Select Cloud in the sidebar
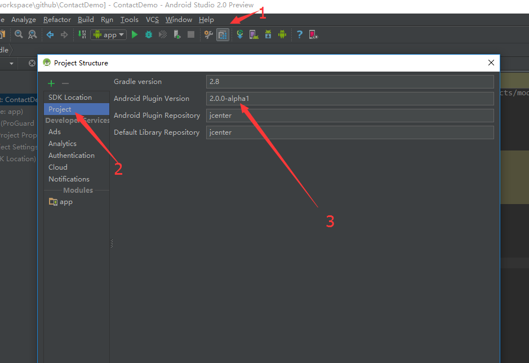The width and height of the screenshot is (529, 363). 77,167
